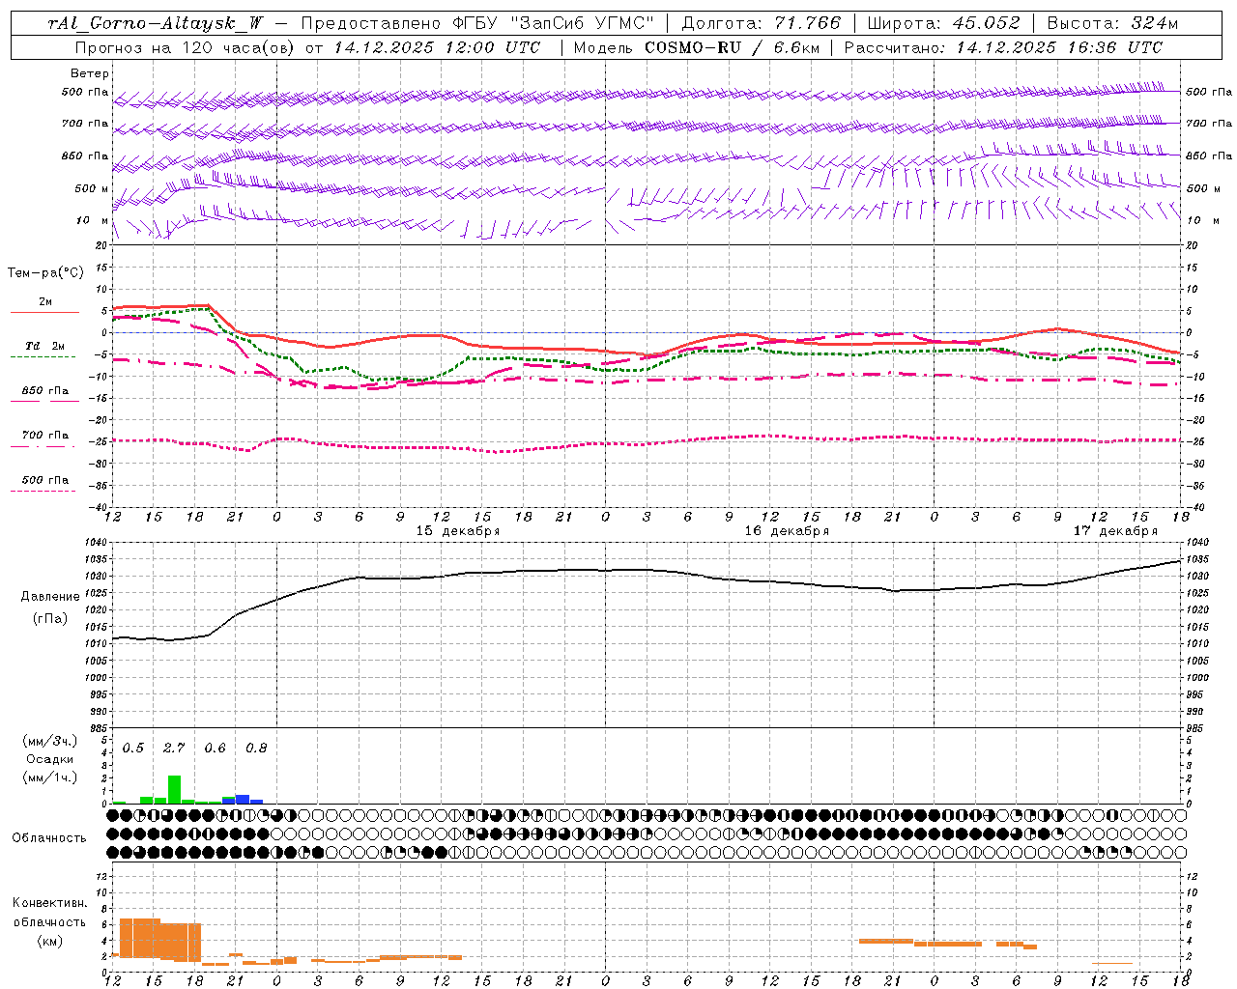The height and width of the screenshot is (989, 1237).
Task: Click the 17 декабря date label
Action: pos(1115,531)
